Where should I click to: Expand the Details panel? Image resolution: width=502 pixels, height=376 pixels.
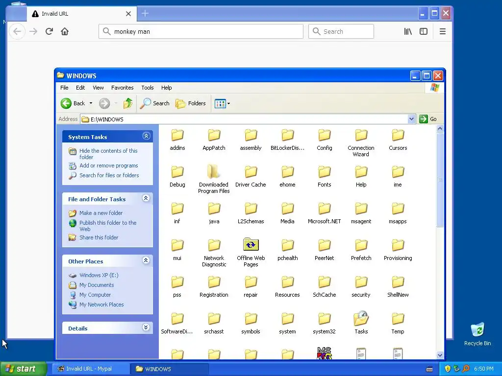[146, 328]
